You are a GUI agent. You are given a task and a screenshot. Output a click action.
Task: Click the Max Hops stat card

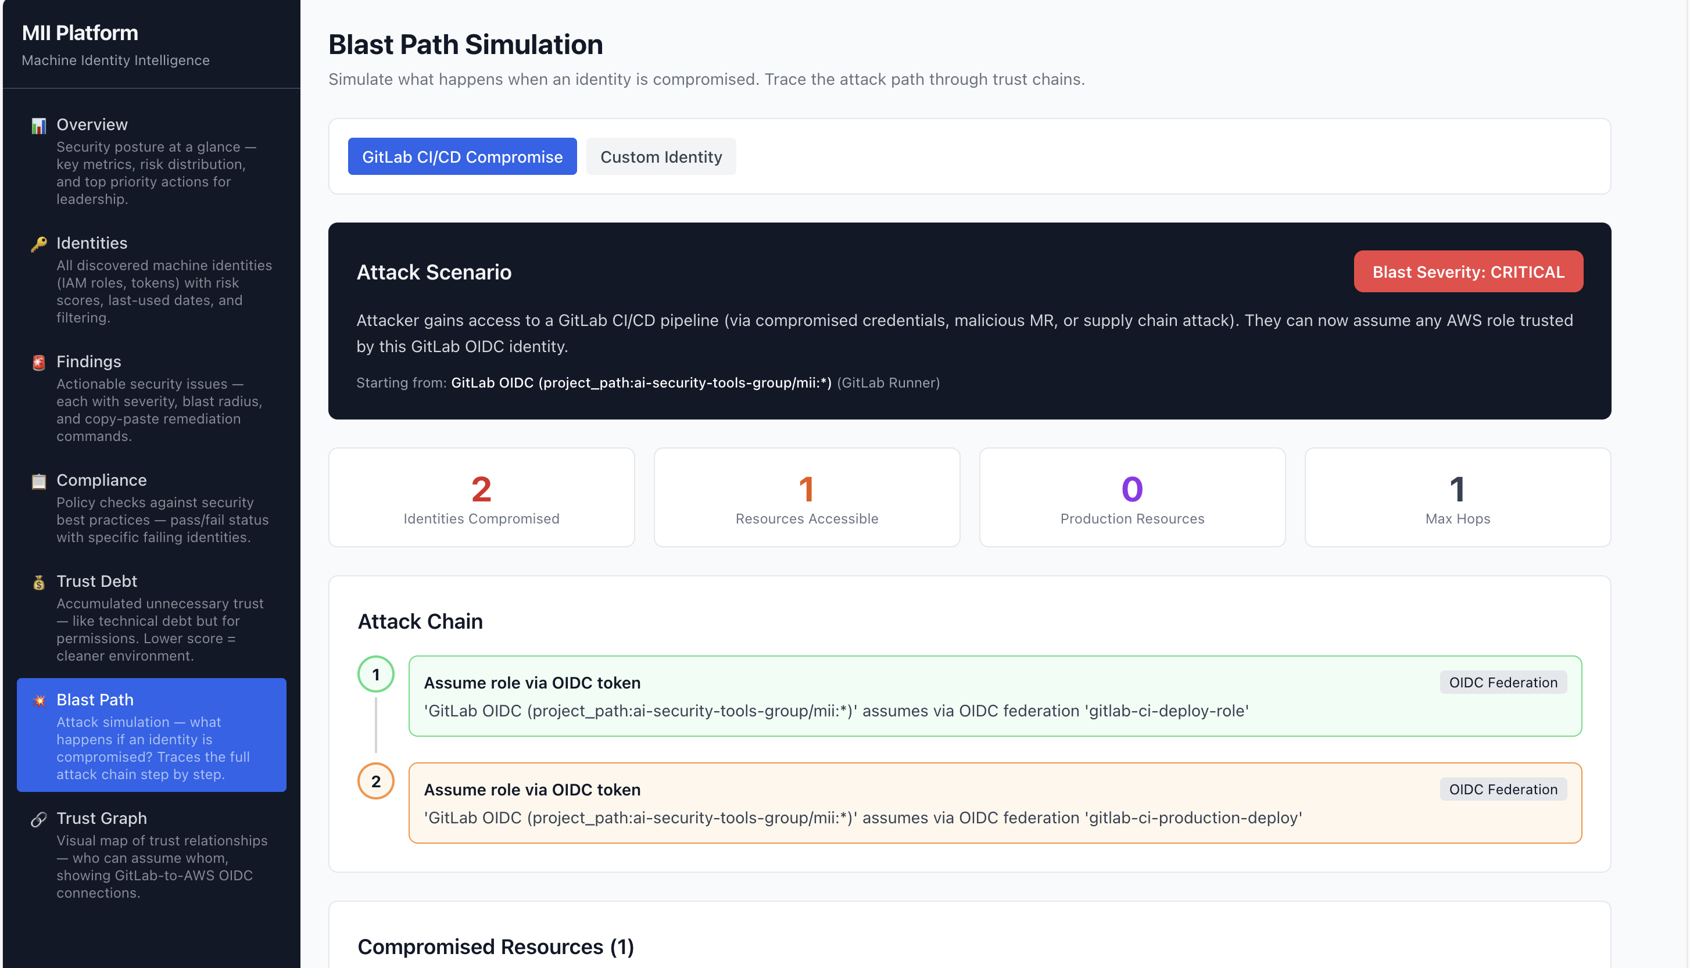(1458, 497)
